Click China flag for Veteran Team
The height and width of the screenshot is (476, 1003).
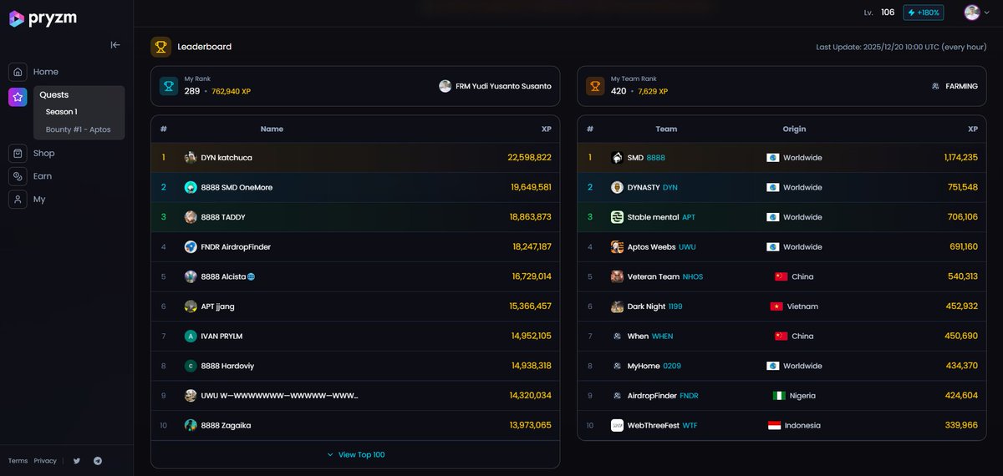click(782, 276)
